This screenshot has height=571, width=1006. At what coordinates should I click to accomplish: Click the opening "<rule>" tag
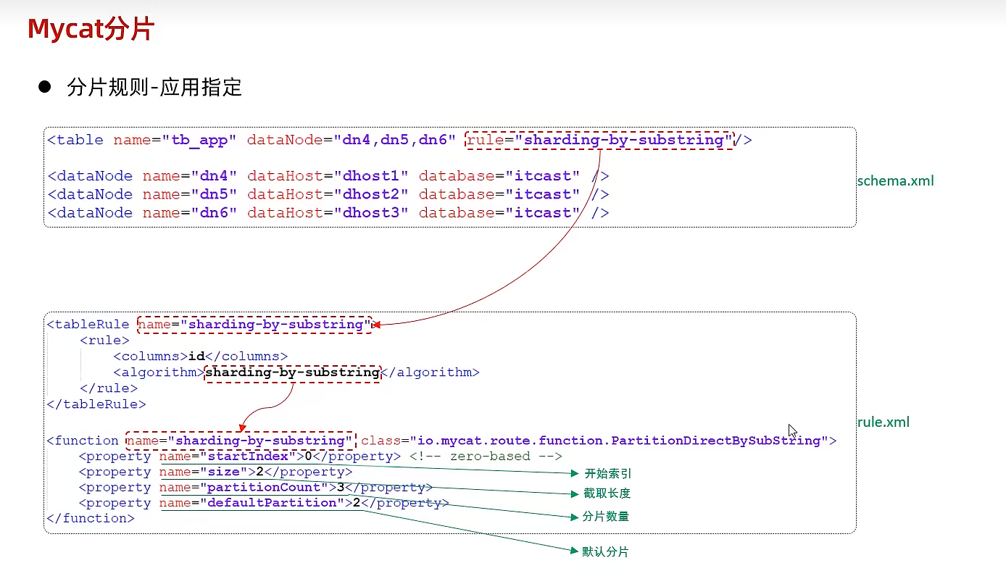click(x=104, y=341)
